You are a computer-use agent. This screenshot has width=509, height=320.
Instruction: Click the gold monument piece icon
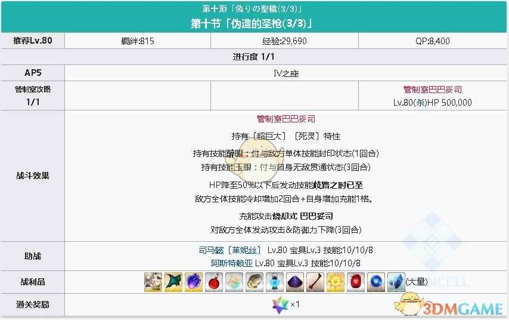(336, 282)
